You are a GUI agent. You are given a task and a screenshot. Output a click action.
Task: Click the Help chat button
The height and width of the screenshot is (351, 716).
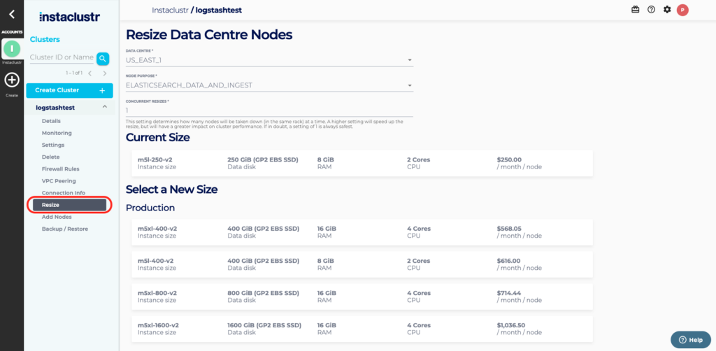coord(690,339)
